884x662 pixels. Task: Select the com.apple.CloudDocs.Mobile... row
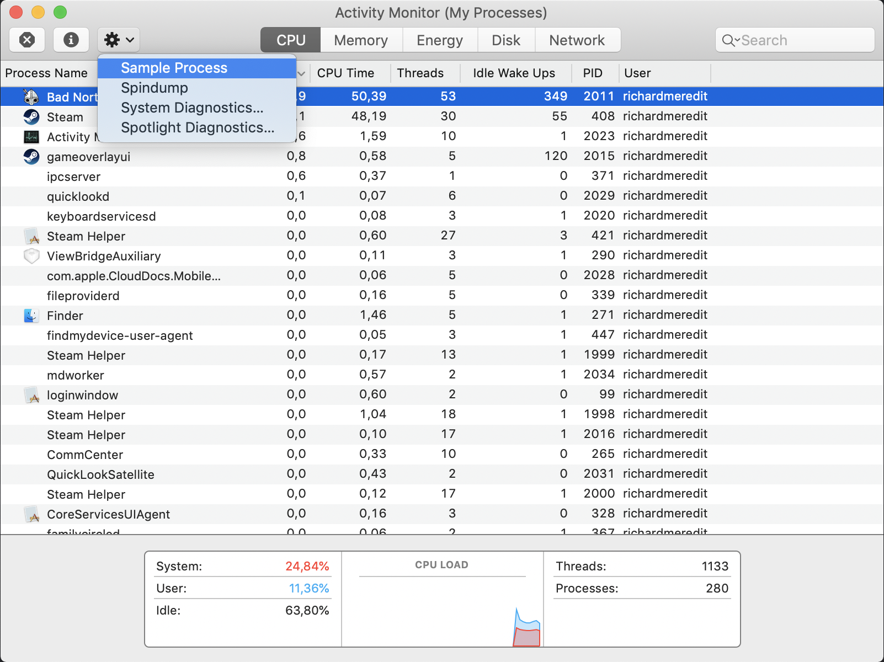tap(442, 275)
